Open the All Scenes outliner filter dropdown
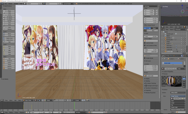The height and width of the screenshot is (114, 188). coord(180,30)
